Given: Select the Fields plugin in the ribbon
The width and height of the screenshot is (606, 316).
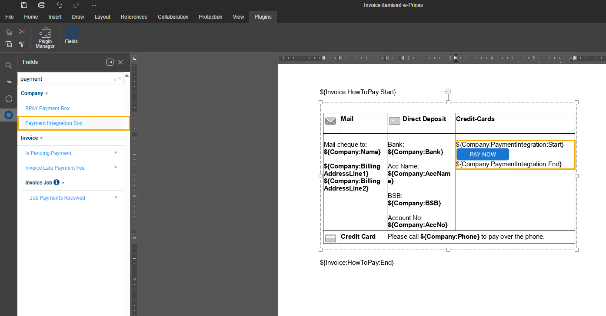Looking at the screenshot, I should pos(71,36).
